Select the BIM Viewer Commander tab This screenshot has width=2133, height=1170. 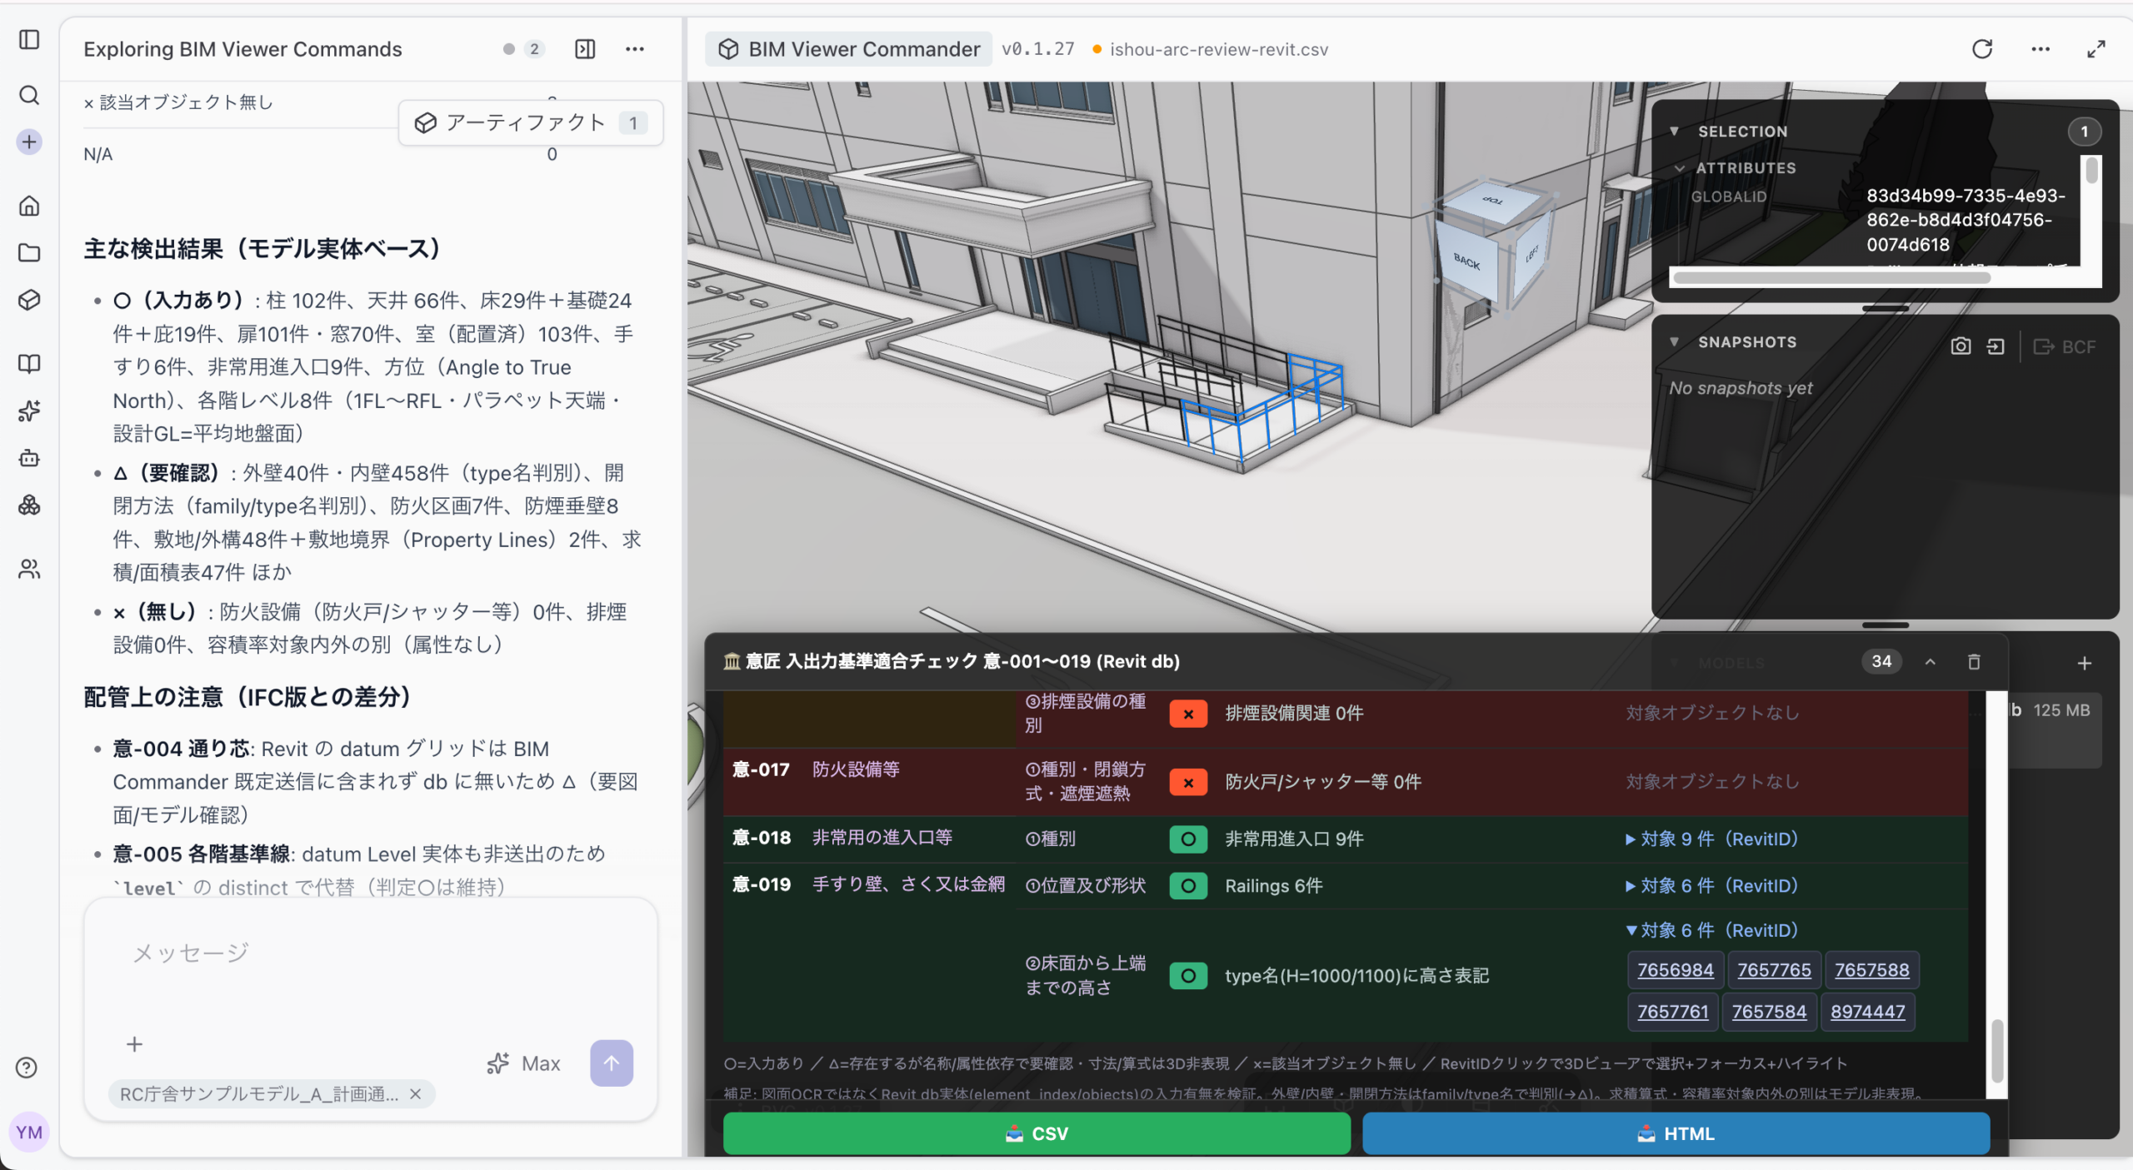click(x=849, y=49)
